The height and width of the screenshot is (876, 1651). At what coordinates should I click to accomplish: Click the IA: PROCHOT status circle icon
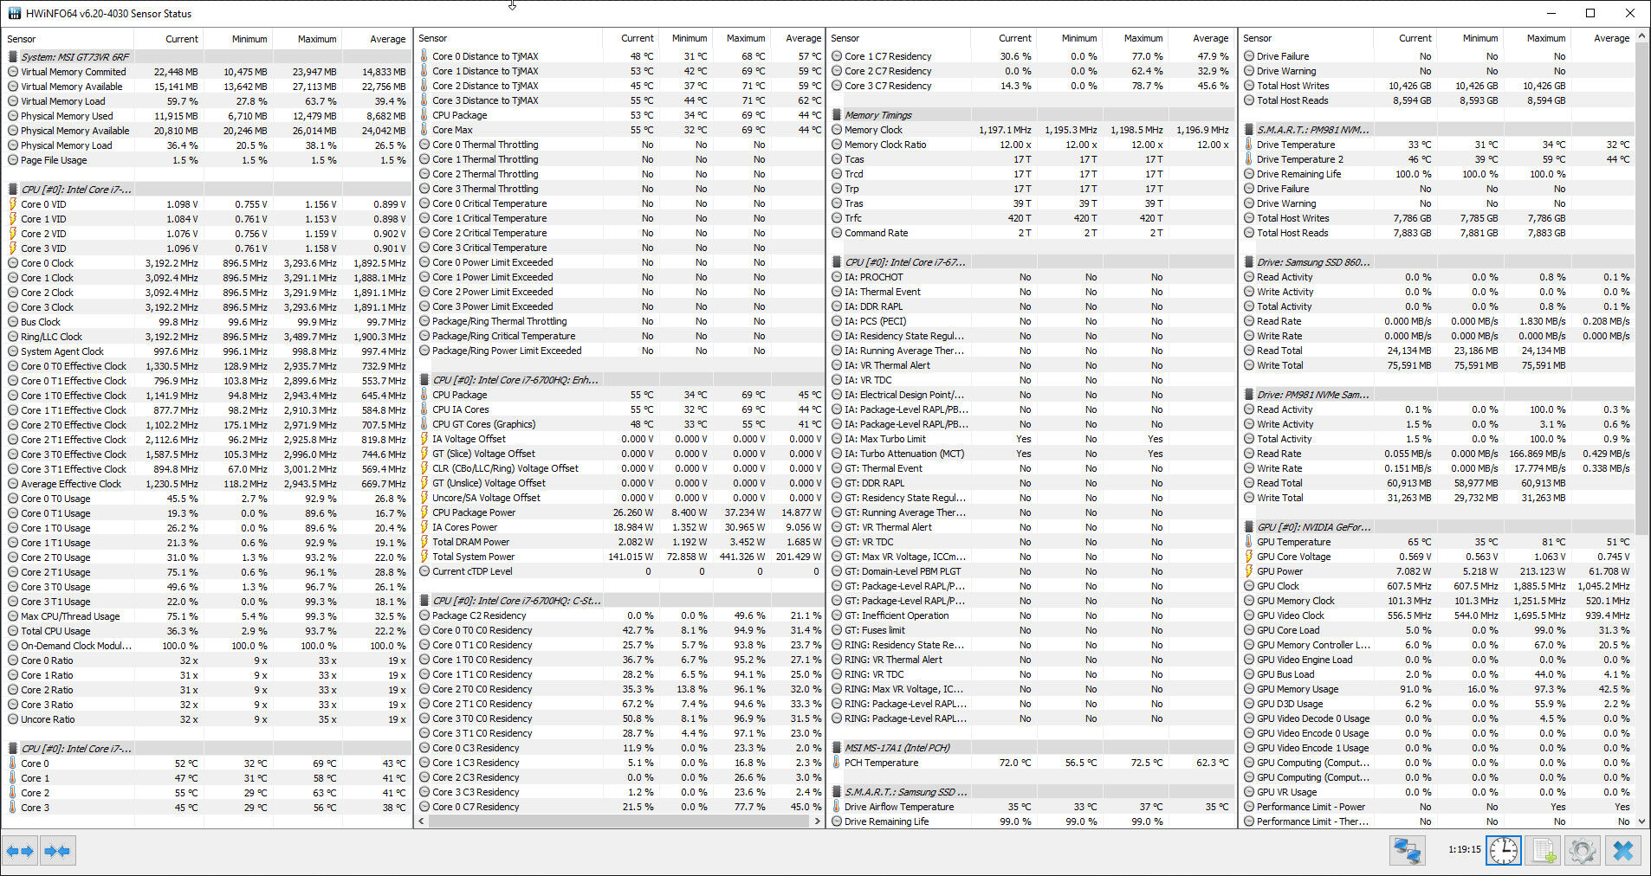(x=837, y=277)
